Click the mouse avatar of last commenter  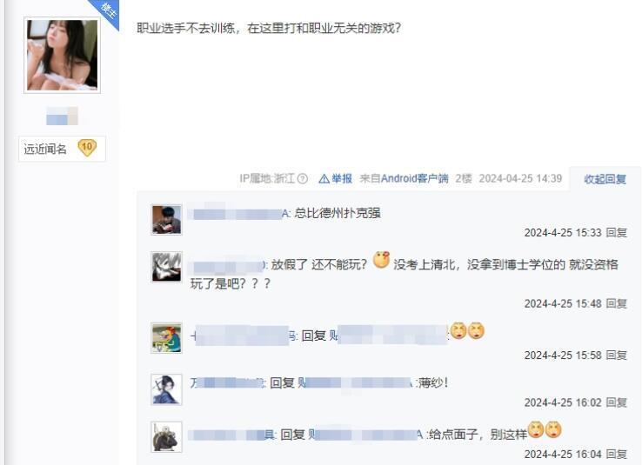coord(166,437)
